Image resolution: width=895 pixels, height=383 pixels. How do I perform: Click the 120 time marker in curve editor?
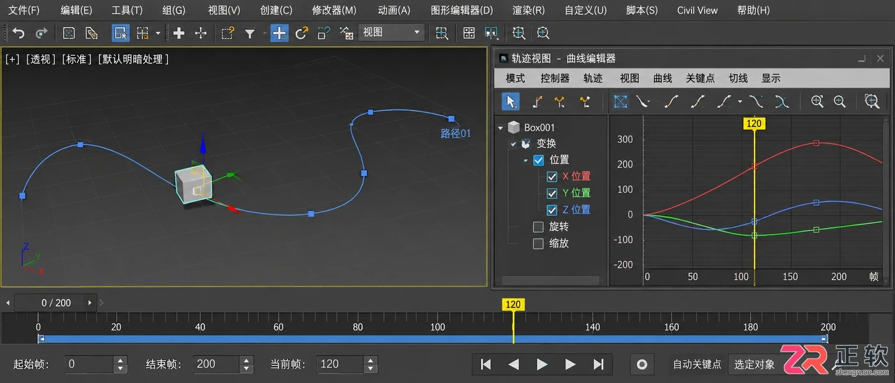754,123
